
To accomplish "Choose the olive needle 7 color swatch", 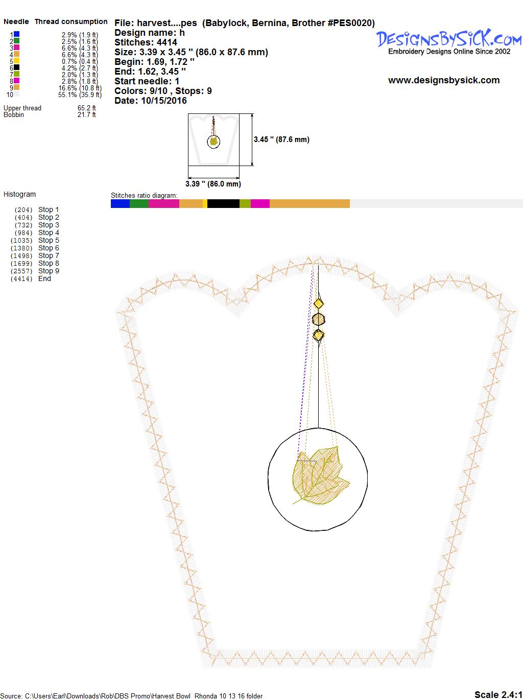I will click(x=16, y=74).
